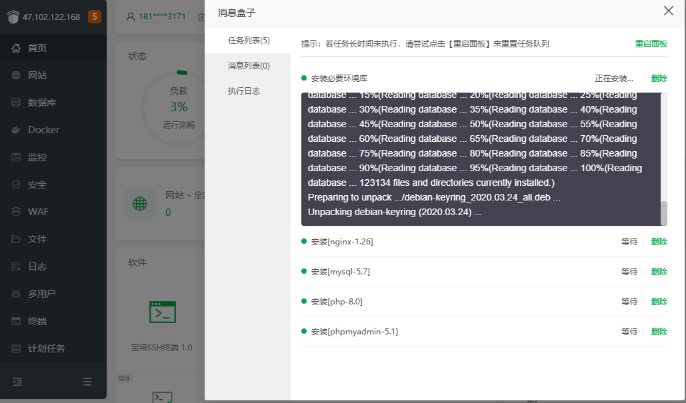The height and width of the screenshot is (403, 686).
Task: Collapse sidebar using bottom-left indent icon
Action: click(x=17, y=382)
